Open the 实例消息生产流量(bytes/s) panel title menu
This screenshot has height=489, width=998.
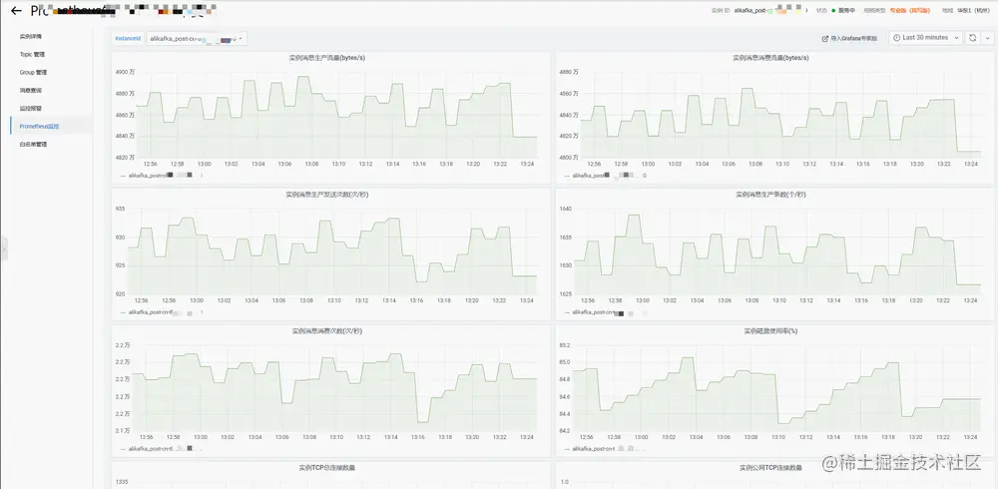tap(326, 57)
